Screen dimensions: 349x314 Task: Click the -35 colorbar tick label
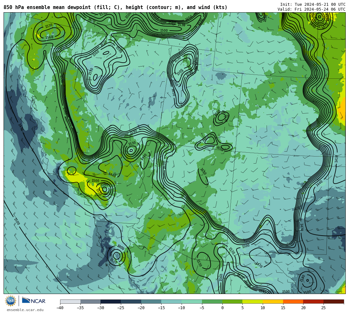click(80, 308)
